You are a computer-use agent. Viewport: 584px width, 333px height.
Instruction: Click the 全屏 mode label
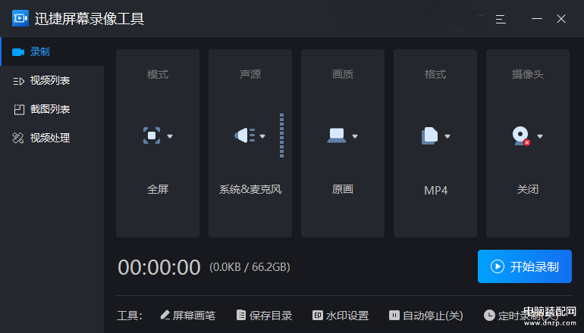pos(158,189)
